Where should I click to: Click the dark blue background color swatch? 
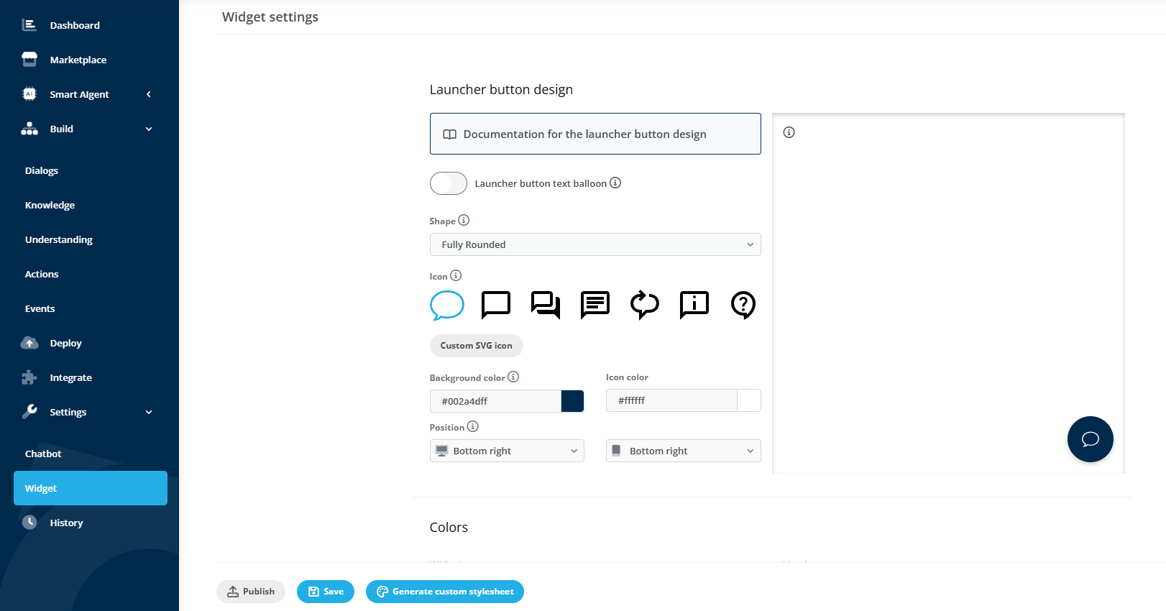572,401
